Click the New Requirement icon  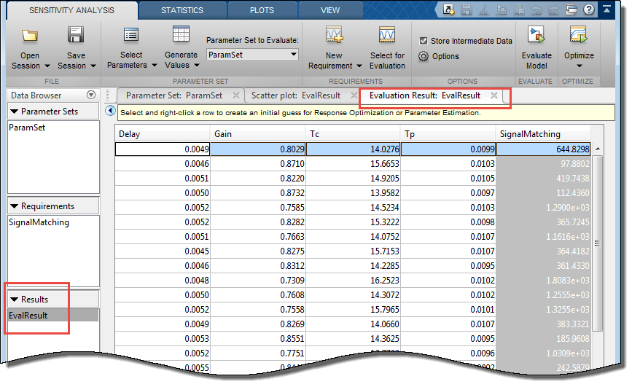click(x=334, y=35)
